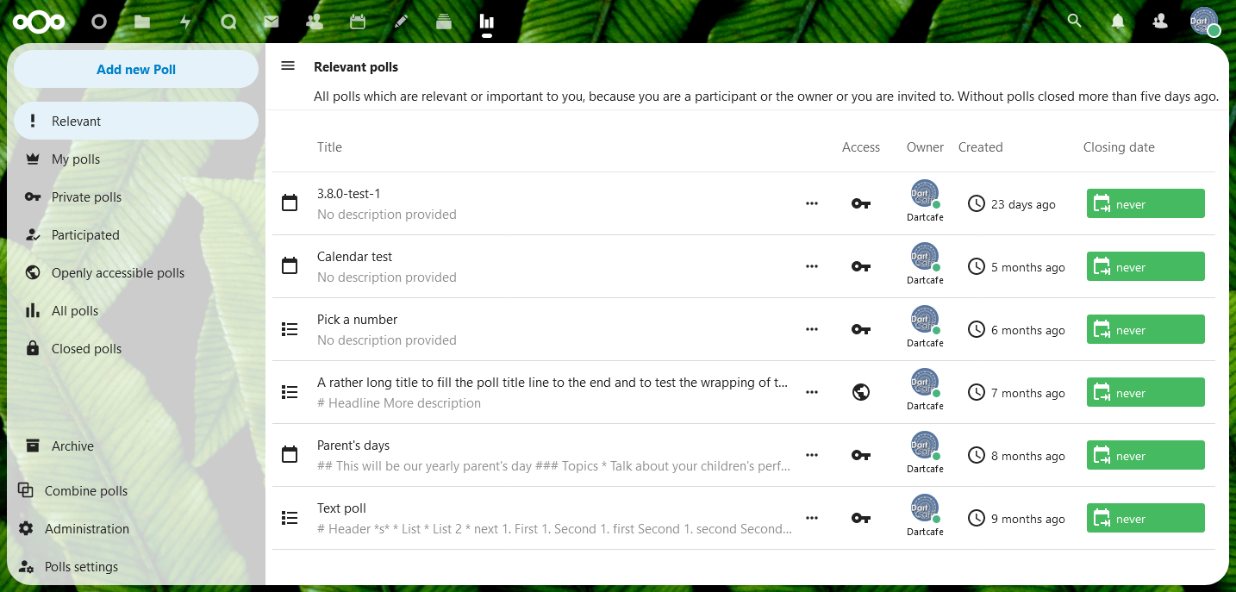Open the Files app in top bar
1236x592 pixels.
click(142, 22)
